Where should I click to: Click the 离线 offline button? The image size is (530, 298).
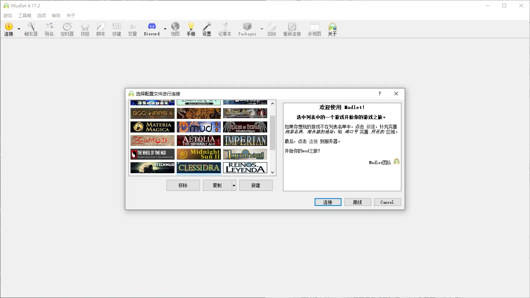[358, 202]
